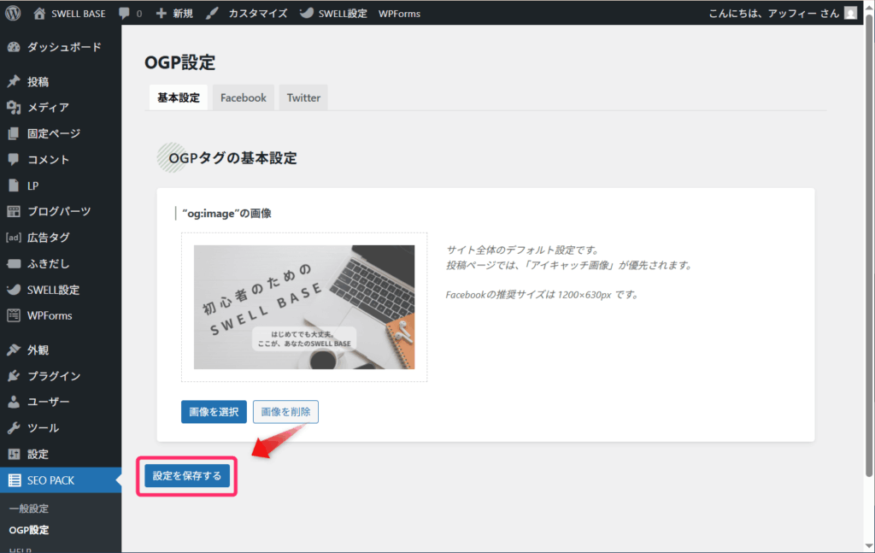
Task: Click the user avatar in admin bar
Action: point(850,13)
